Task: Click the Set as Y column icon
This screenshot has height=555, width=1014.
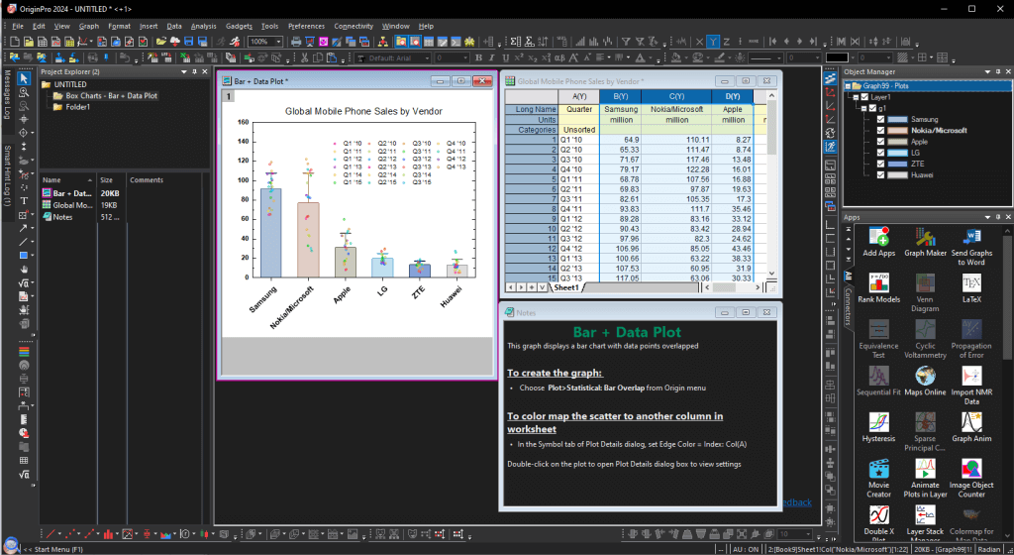Action: point(713,42)
